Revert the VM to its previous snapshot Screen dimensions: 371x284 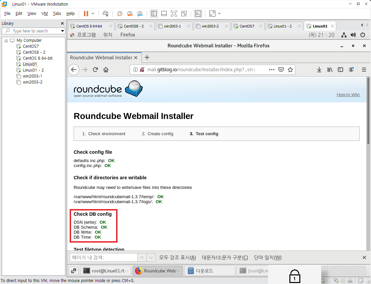pos(130,14)
